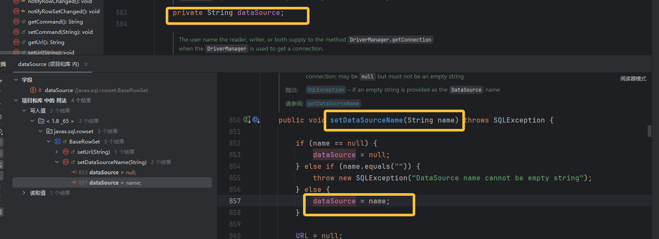Click the 阅读器模式 reader mode label
The image size is (659, 239).
coord(633,79)
